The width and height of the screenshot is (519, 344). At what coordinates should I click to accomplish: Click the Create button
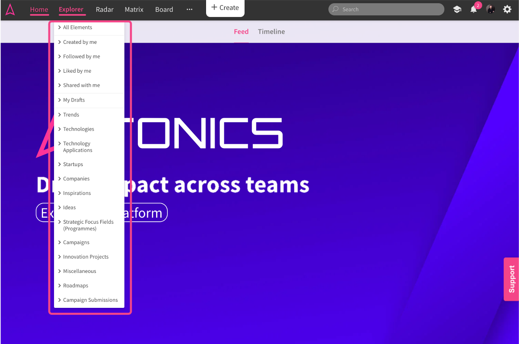tap(225, 8)
